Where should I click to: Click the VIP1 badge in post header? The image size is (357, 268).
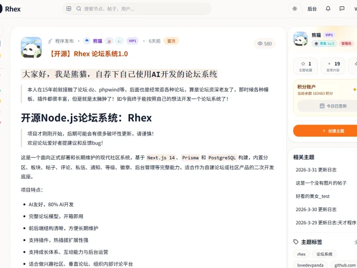(132, 41)
